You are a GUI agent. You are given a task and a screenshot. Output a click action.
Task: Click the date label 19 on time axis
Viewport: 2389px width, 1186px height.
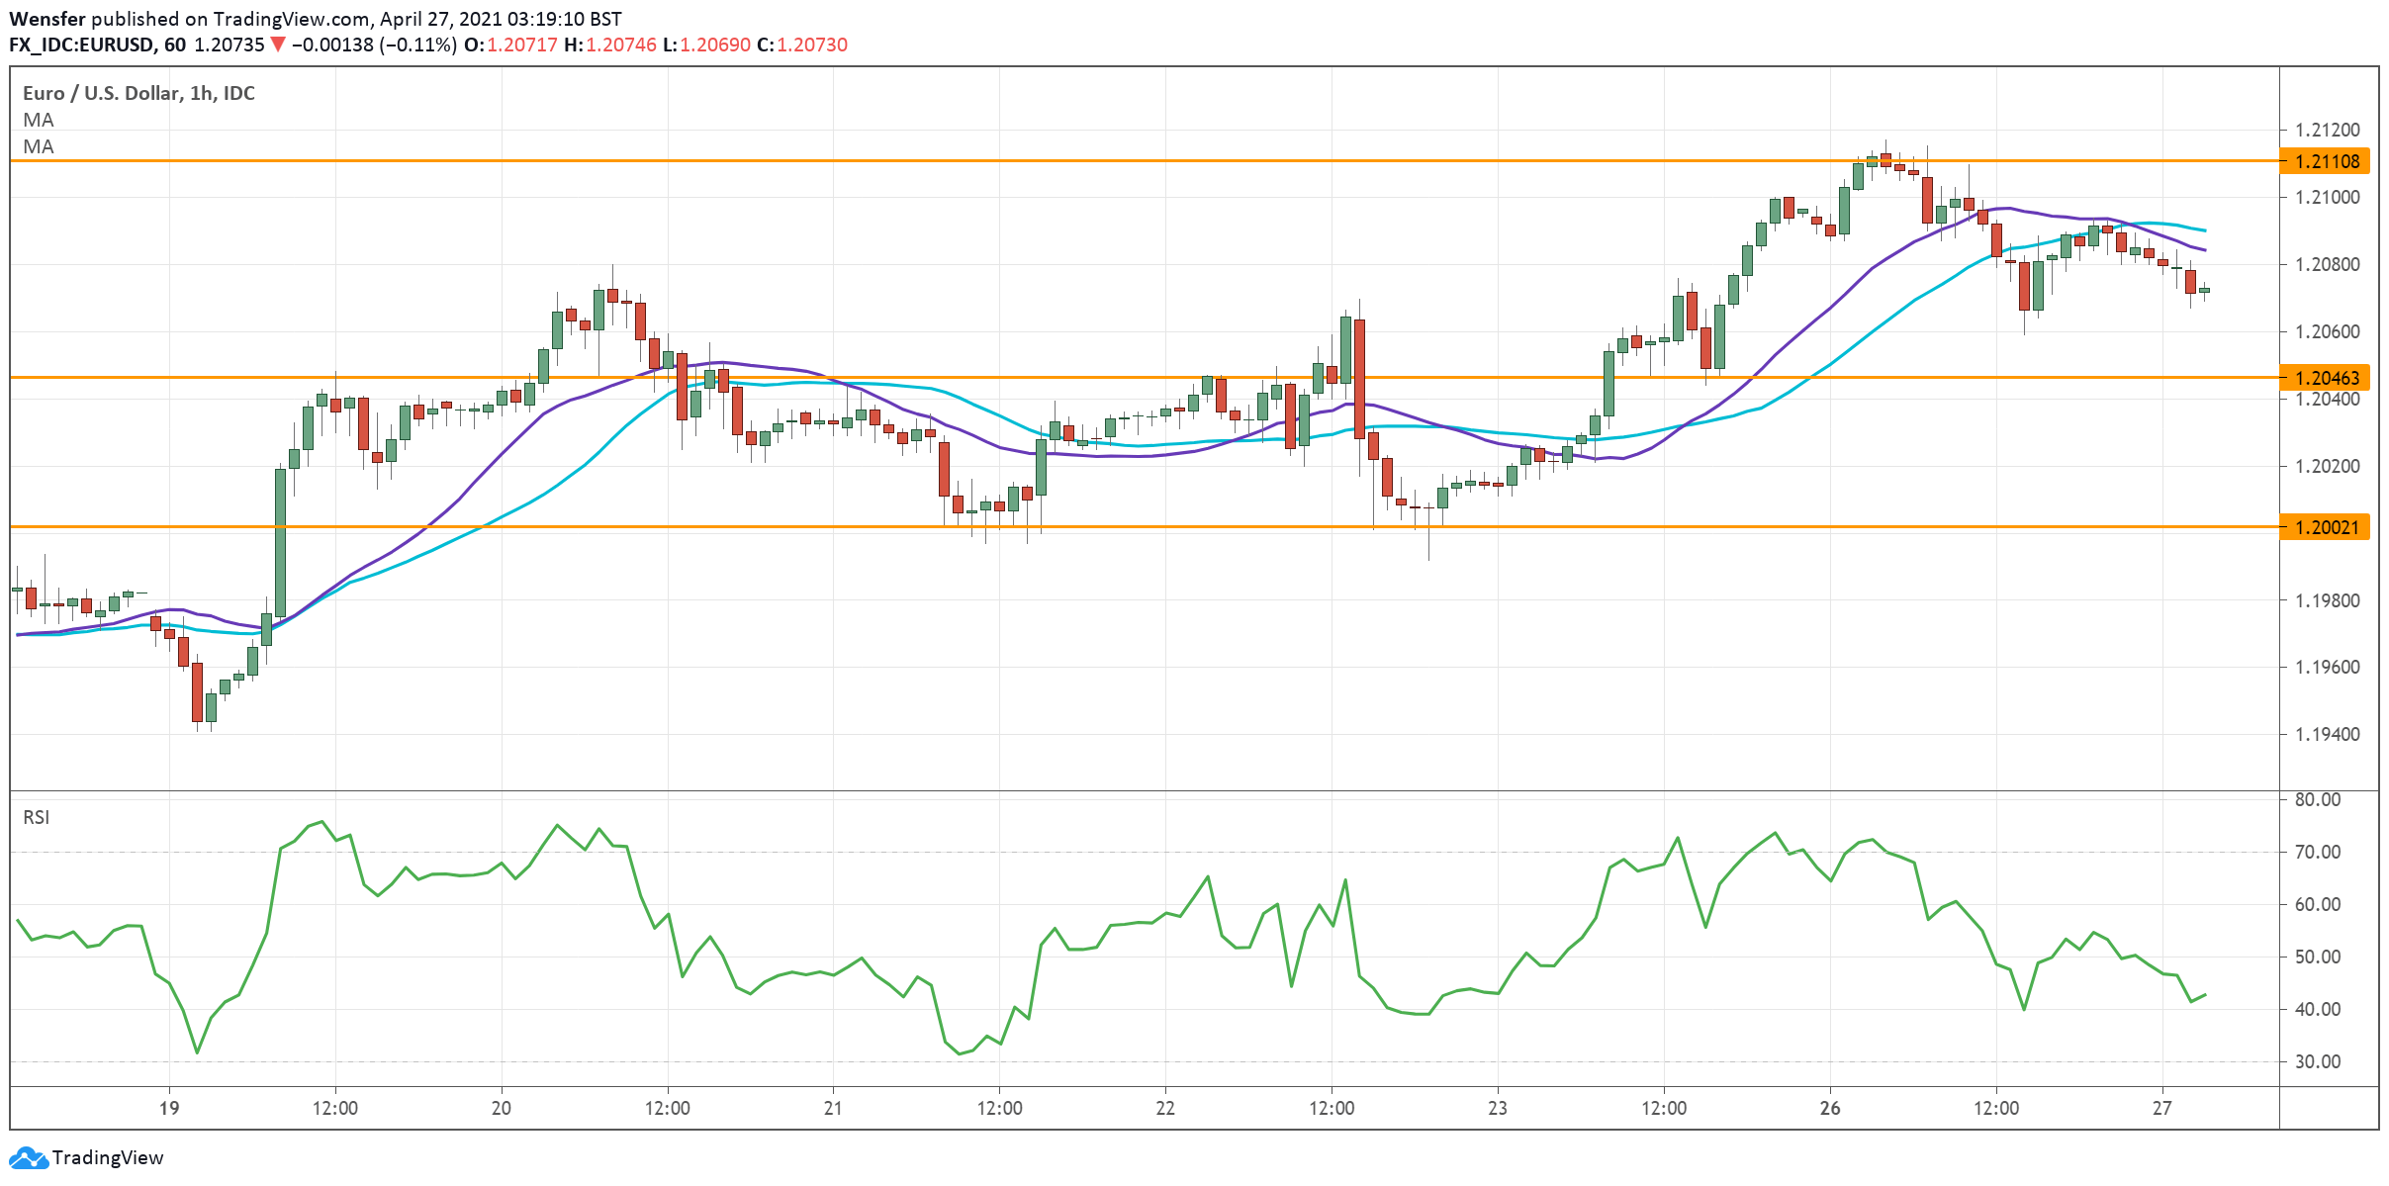coord(169,1108)
